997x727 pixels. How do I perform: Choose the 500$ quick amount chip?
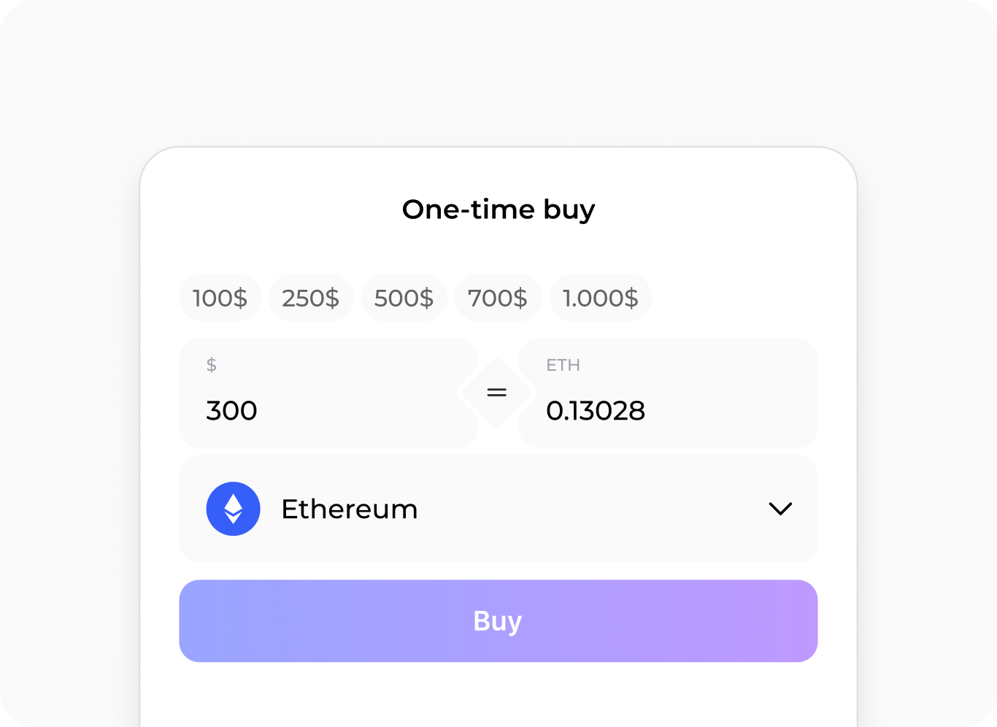404,298
